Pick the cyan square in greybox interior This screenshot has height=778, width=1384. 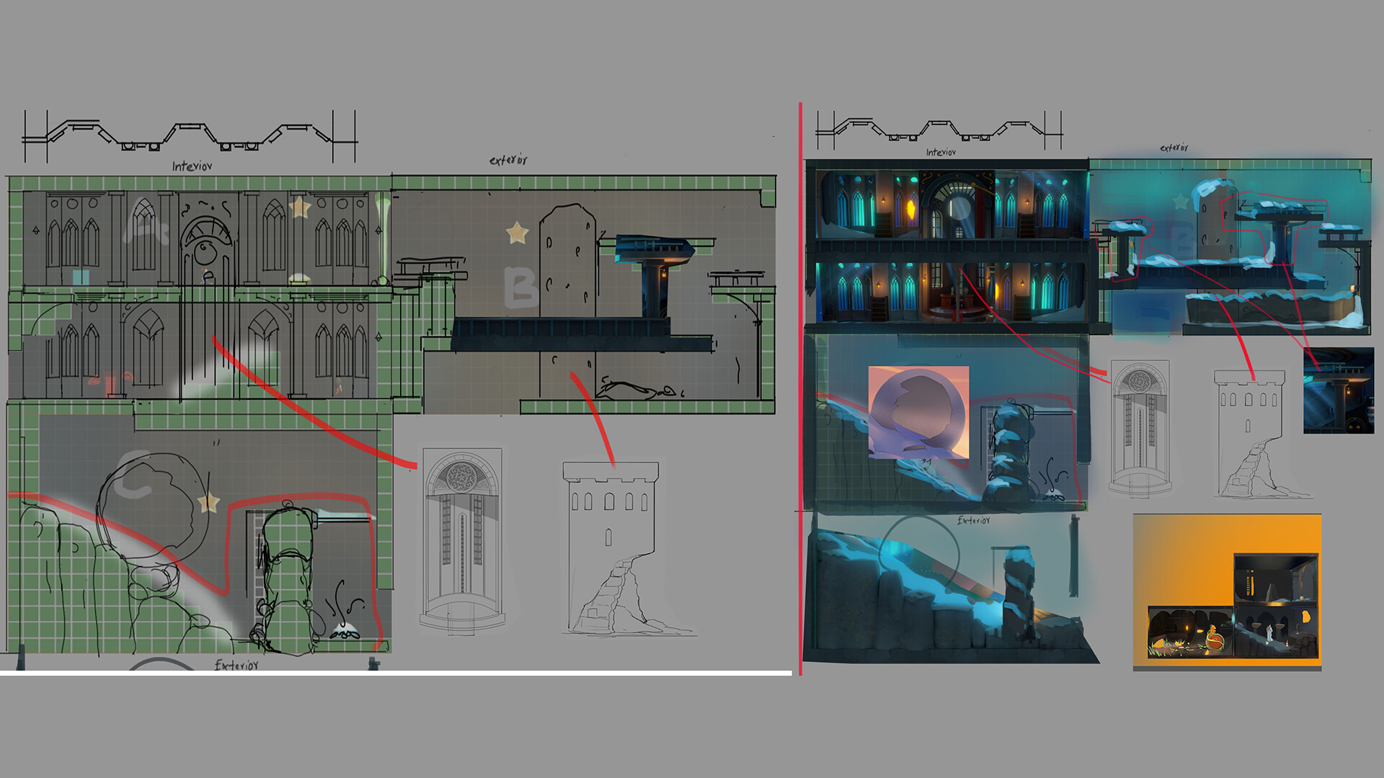[81, 277]
